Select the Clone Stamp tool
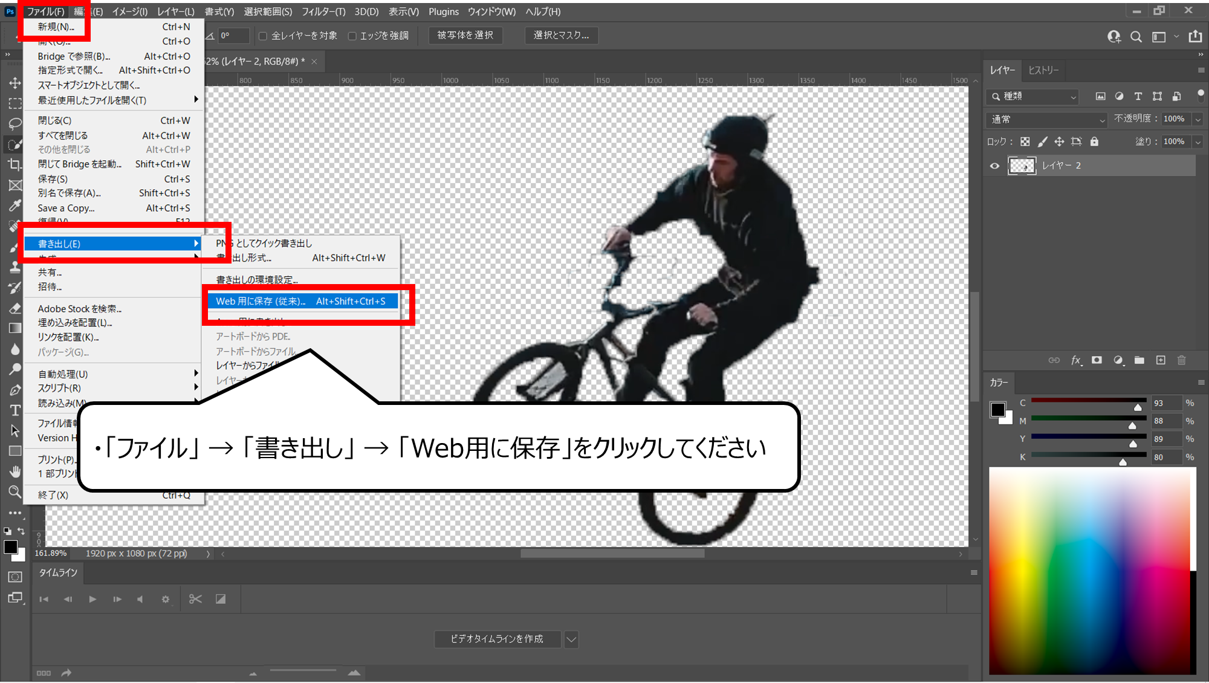1209x683 pixels. click(15, 267)
